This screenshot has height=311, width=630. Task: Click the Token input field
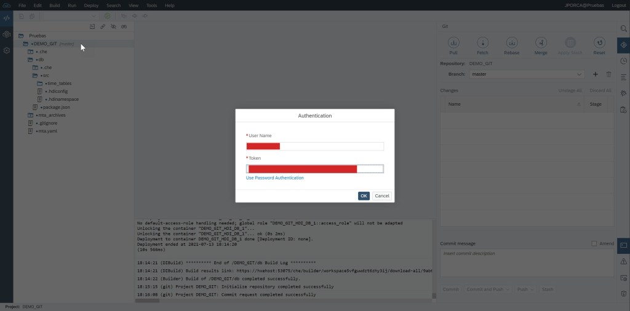pyautogui.click(x=314, y=169)
